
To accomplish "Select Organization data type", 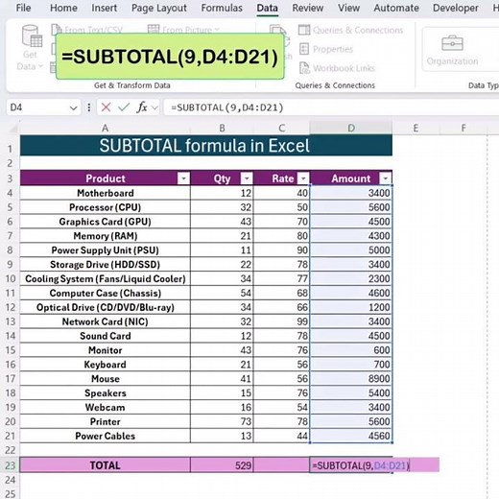I will (452, 50).
